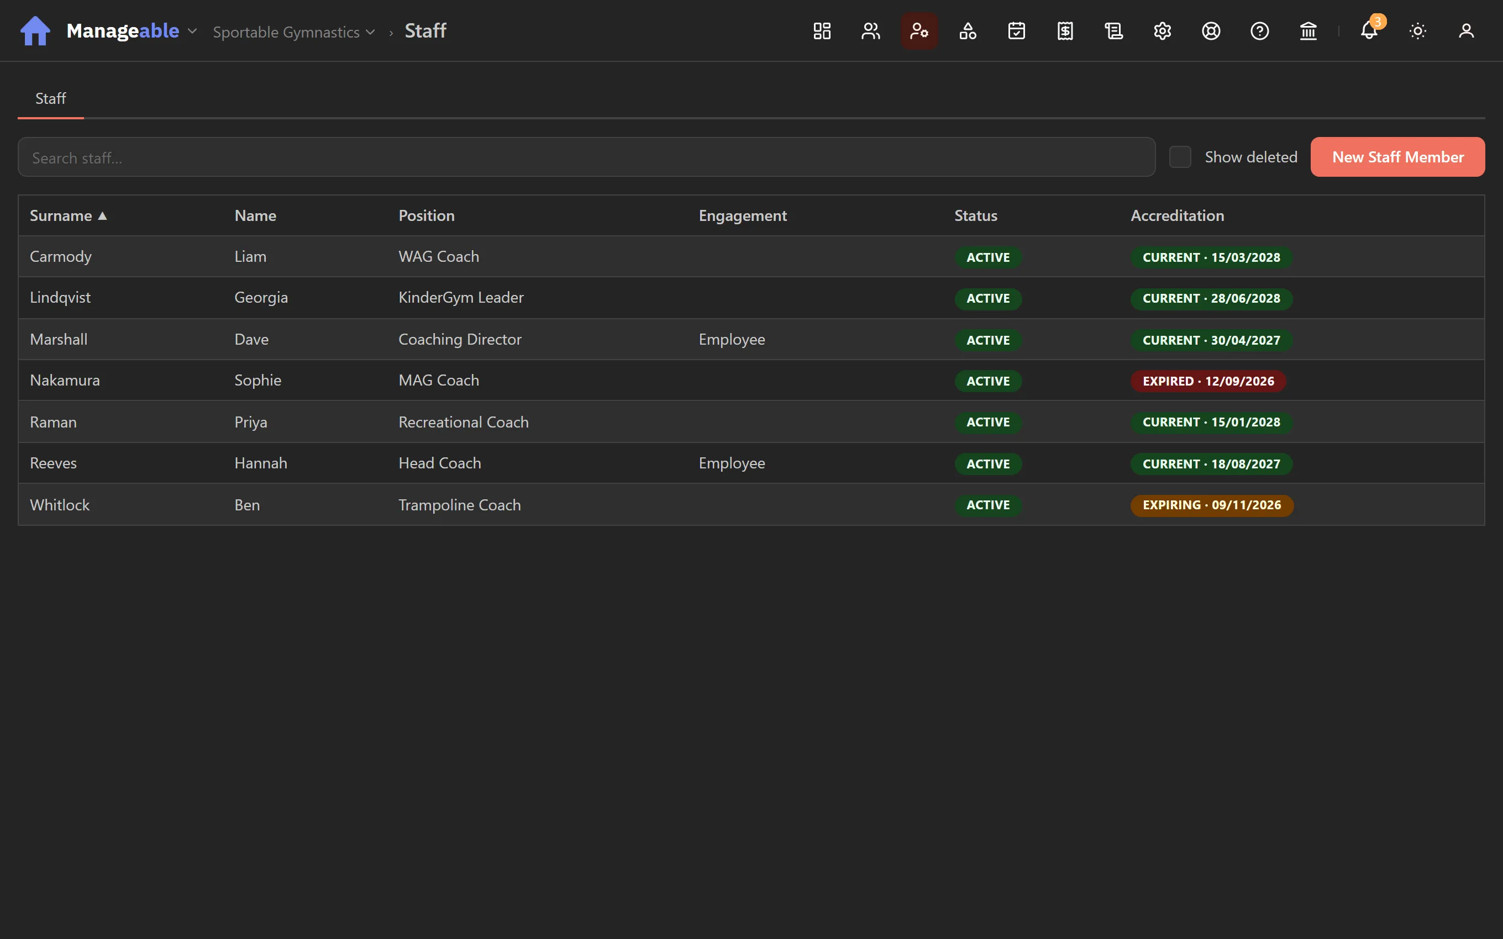Image resolution: width=1503 pixels, height=939 pixels.
Task: Open the dashboard grid icon
Action: [822, 31]
